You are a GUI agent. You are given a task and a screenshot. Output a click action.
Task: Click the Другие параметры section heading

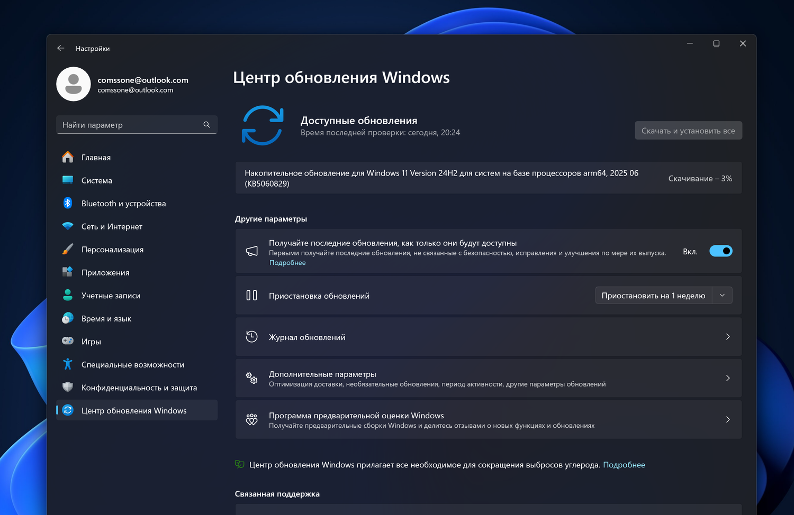pyautogui.click(x=271, y=219)
